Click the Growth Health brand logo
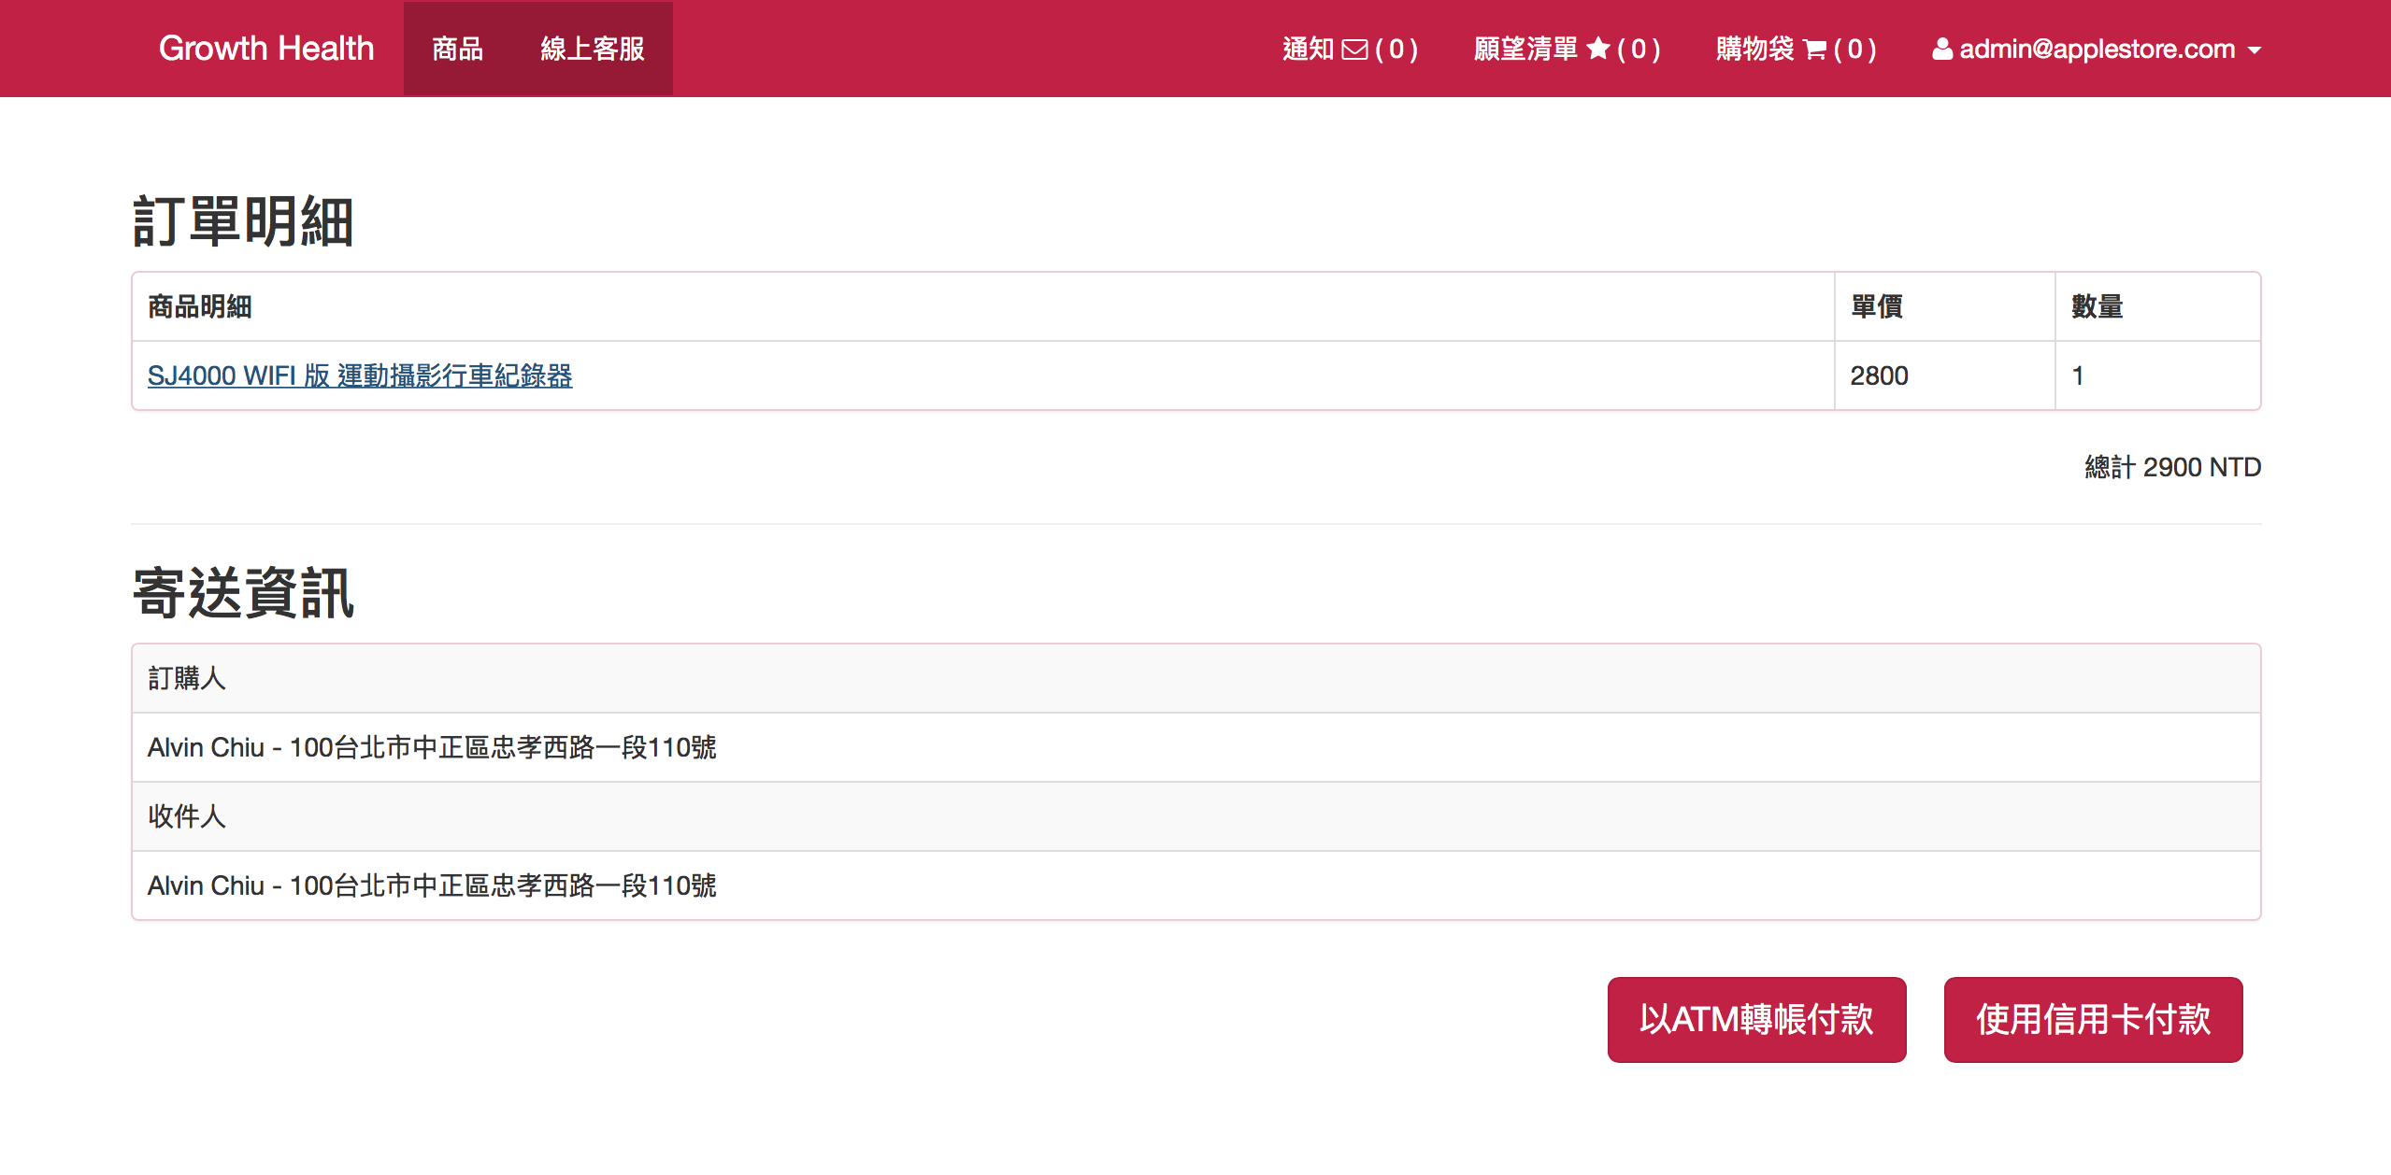Screen dimensions: 2391x1175 click(266, 49)
